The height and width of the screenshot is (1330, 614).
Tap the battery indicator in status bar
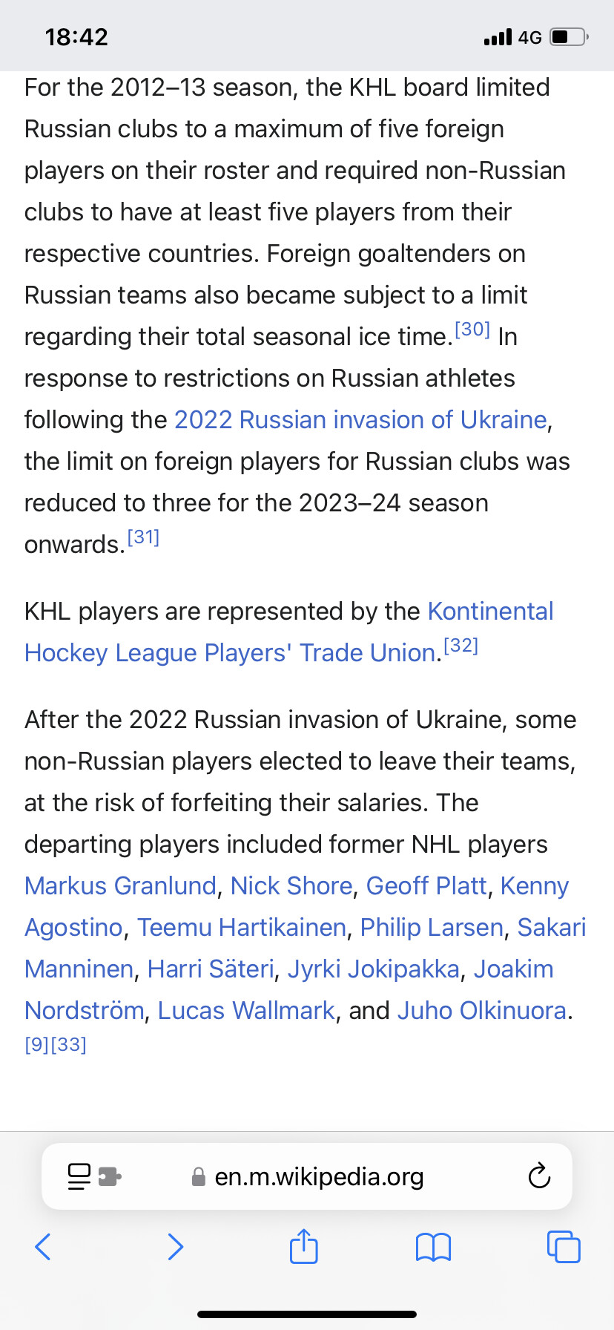click(x=570, y=36)
